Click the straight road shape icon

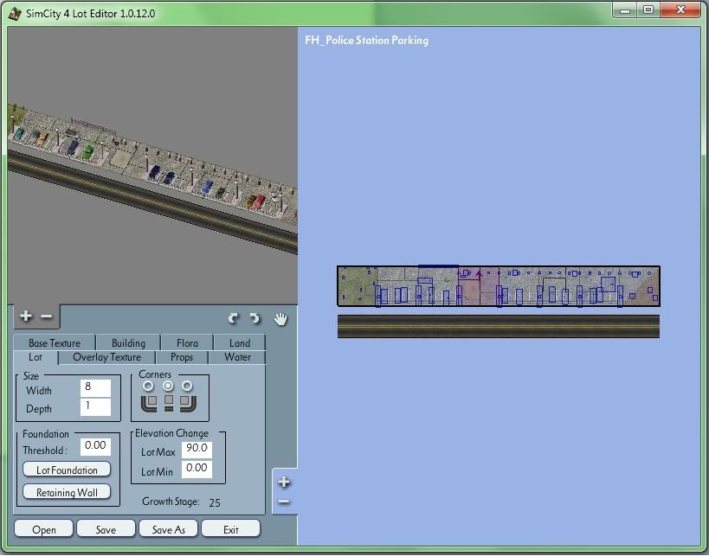pos(169,403)
